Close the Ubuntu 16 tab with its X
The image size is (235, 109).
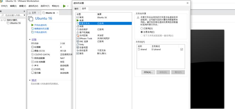coord(57,13)
